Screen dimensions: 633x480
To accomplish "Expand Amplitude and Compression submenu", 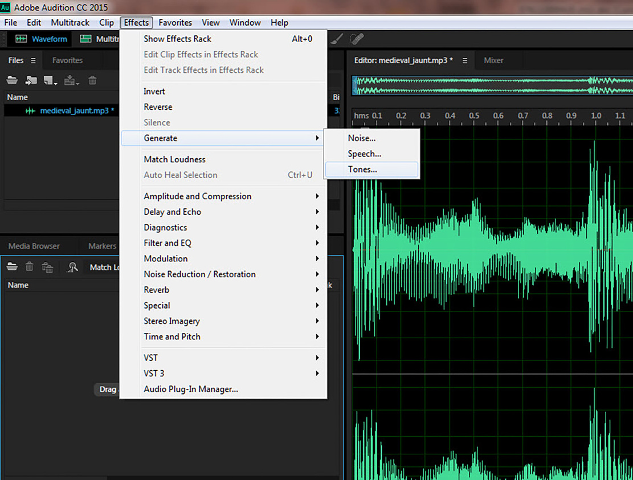I will (x=224, y=196).
